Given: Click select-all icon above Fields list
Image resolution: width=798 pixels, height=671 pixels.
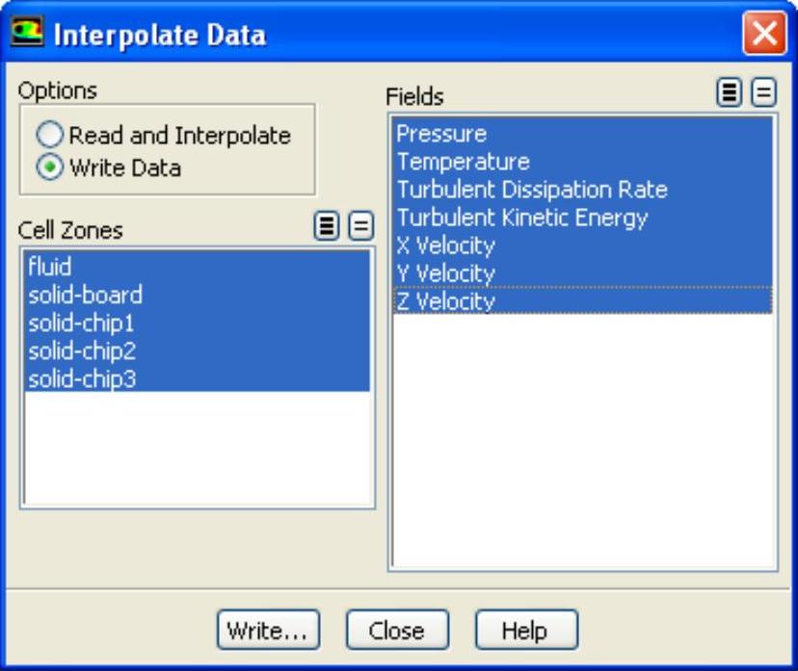Looking at the screenshot, I should (x=730, y=92).
